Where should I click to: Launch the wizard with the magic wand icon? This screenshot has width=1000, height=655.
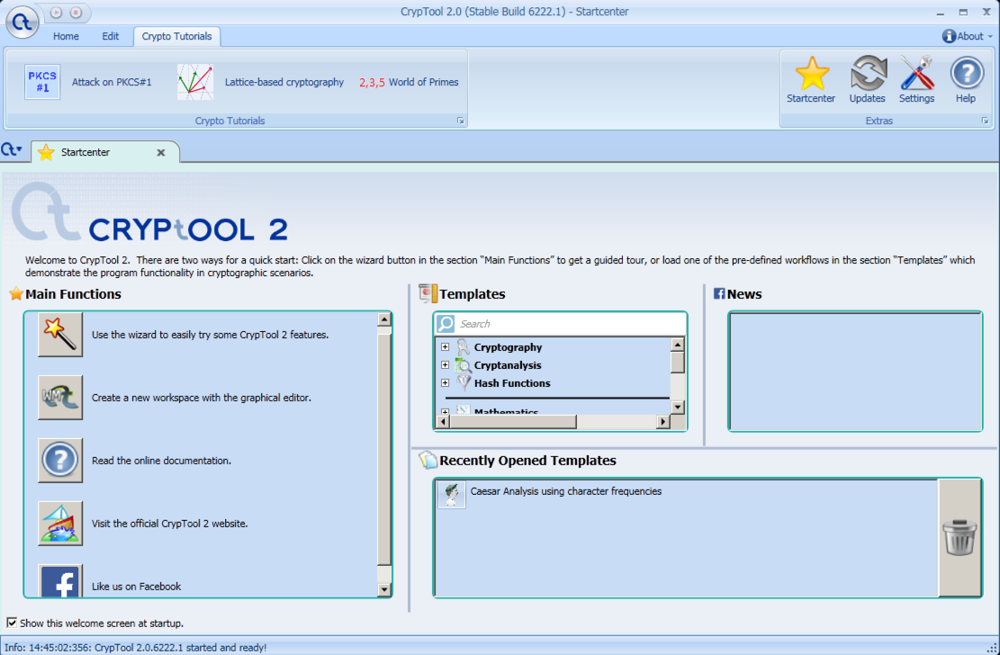click(60, 334)
